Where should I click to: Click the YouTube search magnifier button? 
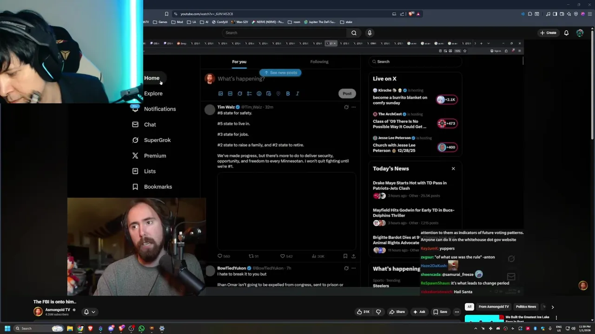(x=354, y=32)
